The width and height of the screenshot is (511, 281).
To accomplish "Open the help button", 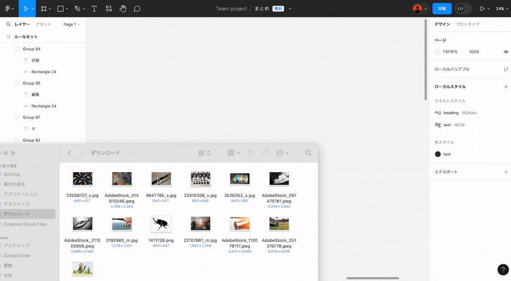I will tap(503, 270).
